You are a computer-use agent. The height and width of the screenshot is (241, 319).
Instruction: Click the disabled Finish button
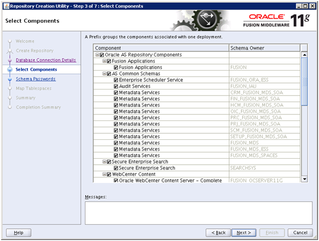(272, 233)
